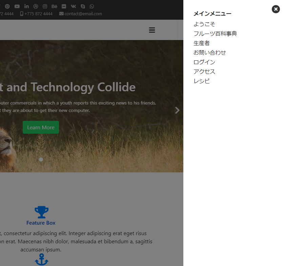This screenshot has height=266, width=285.
Task: Select the slide indicator dot
Action: (x=41, y=159)
